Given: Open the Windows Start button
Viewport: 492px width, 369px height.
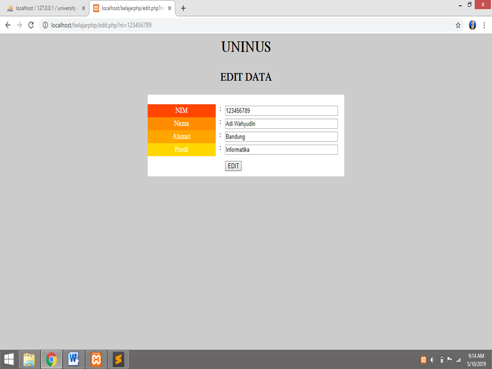Looking at the screenshot, I should click(9, 359).
